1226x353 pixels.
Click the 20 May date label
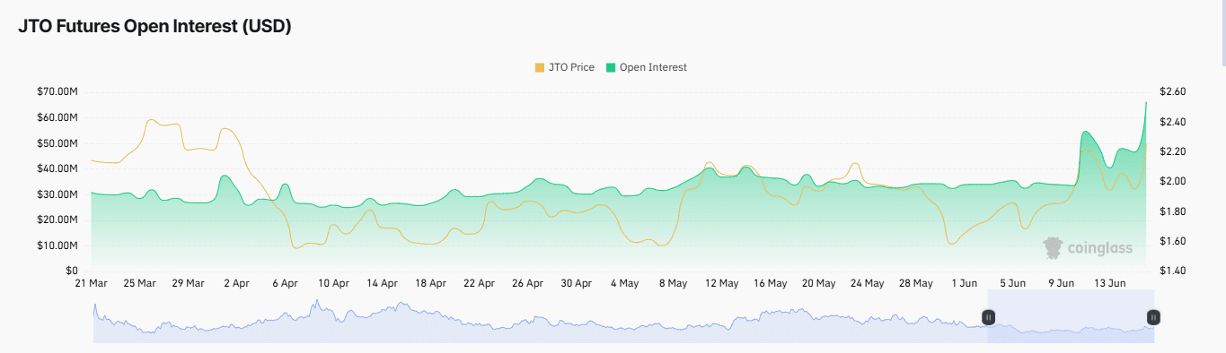pyautogui.click(x=818, y=283)
